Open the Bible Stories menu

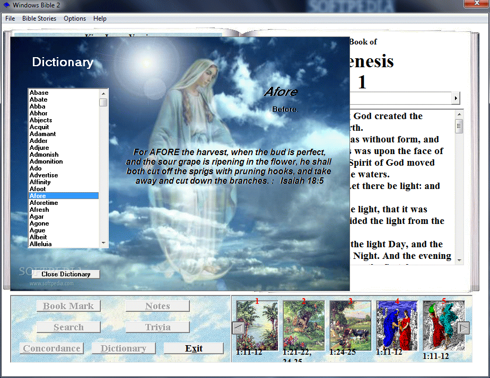click(x=39, y=19)
